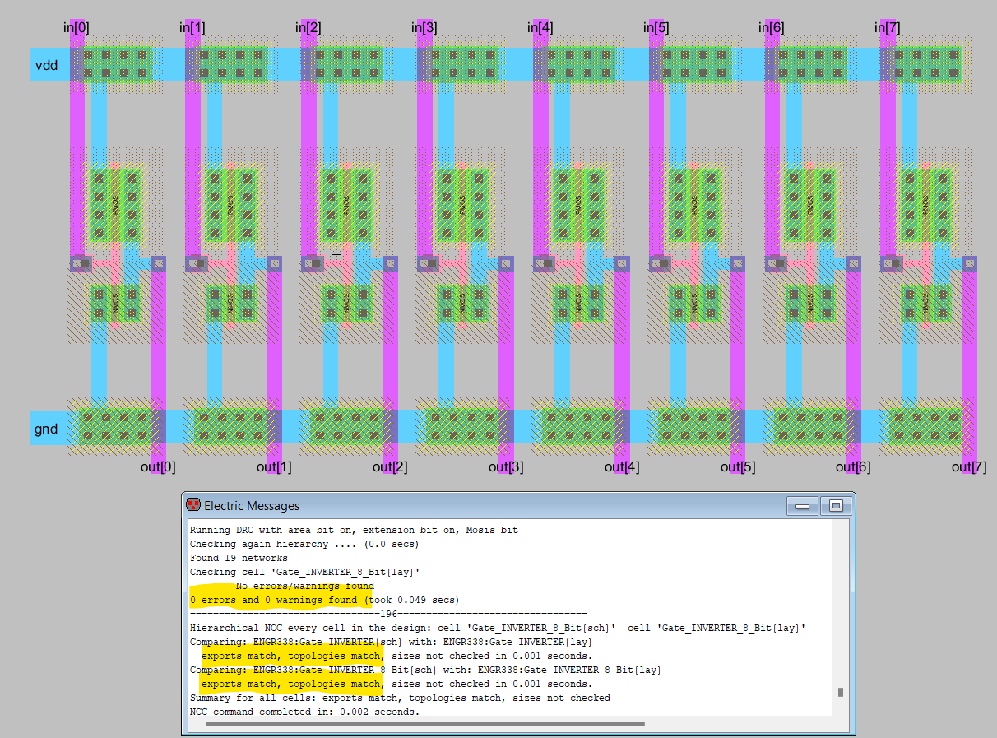Select the in[3] export label
This screenshot has width=997, height=738.
pyautogui.click(x=424, y=28)
